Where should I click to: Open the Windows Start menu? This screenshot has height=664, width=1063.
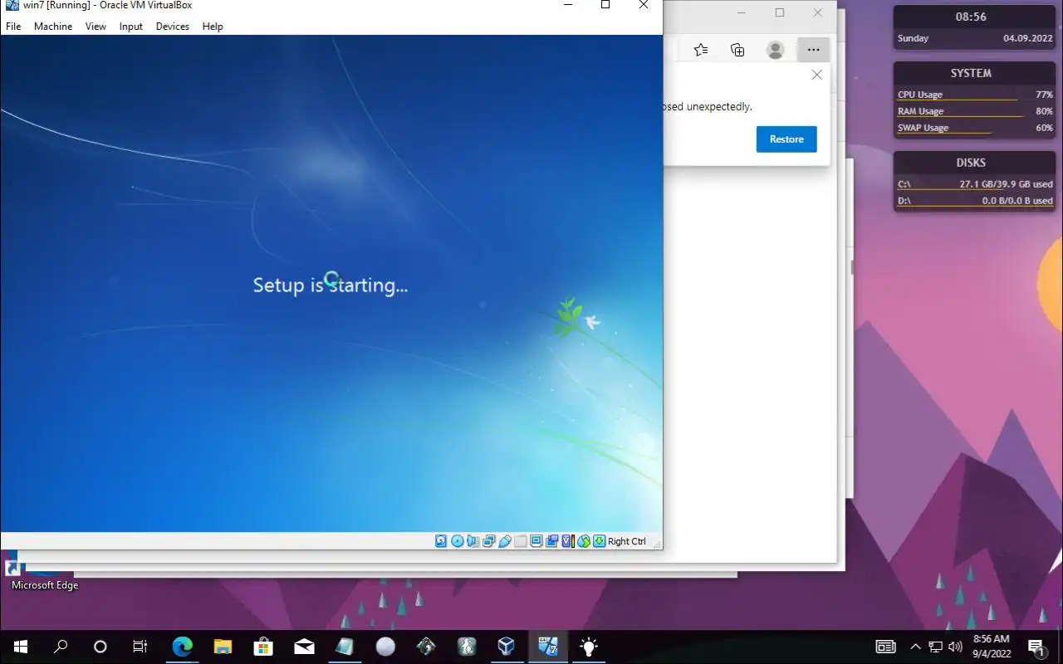[20, 647]
